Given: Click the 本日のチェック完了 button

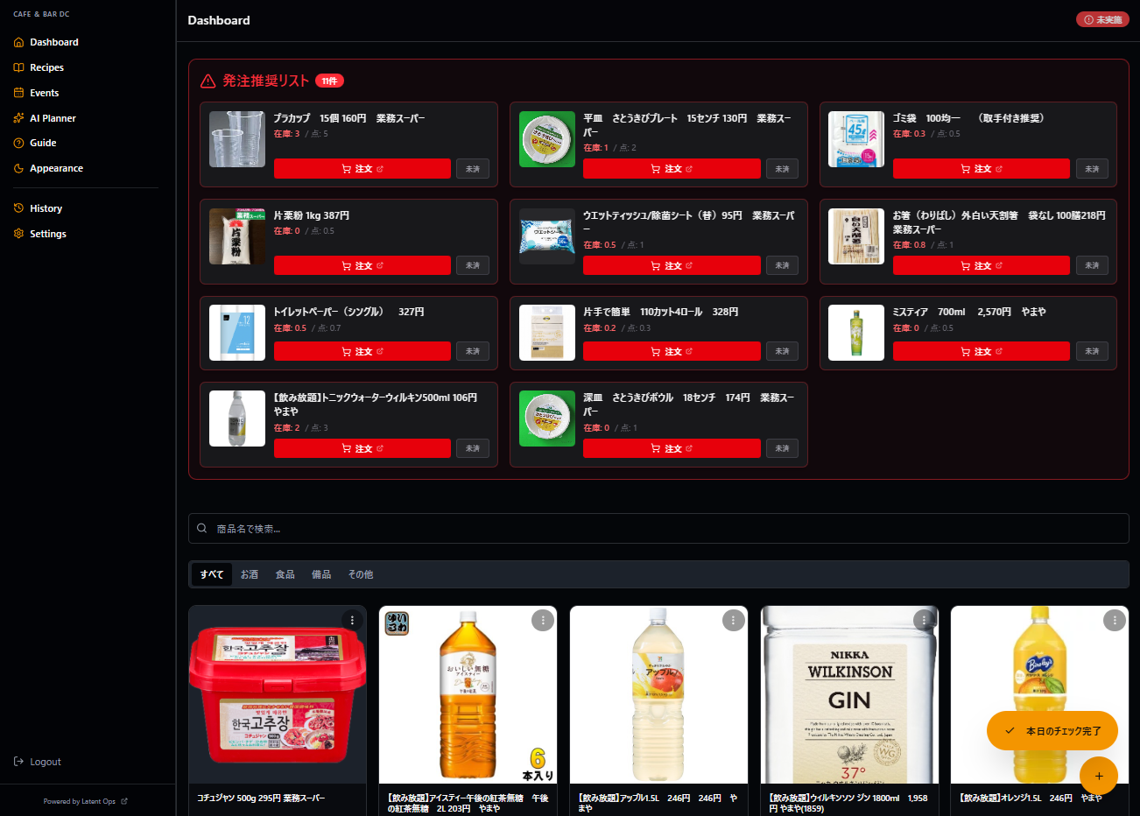Looking at the screenshot, I should pyautogui.click(x=1052, y=730).
